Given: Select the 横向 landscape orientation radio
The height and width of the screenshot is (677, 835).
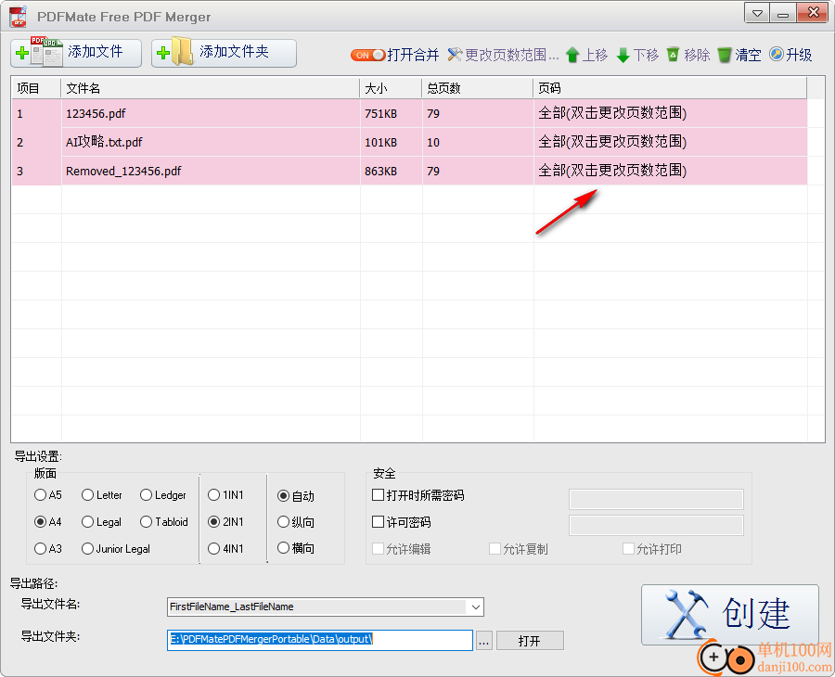Looking at the screenshot, I should click(x=283, y=548).
